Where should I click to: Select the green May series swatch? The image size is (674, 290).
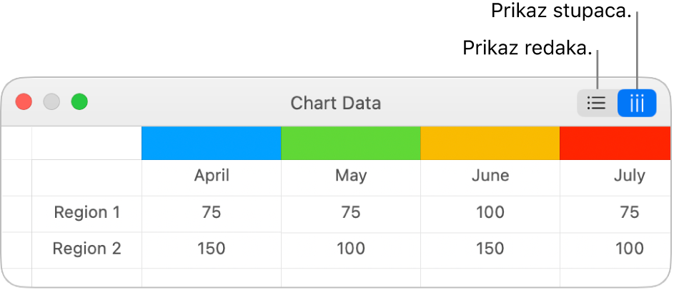pyautogui.click(x=351, y=143)
